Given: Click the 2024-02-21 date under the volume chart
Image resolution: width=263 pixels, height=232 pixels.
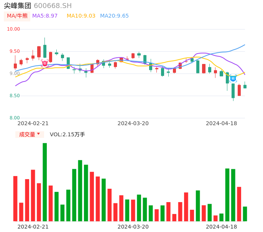Looking at the screenshot, I should (x=33, y=227).
